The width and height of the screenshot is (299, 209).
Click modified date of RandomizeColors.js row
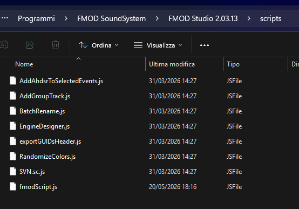(173, 157)
